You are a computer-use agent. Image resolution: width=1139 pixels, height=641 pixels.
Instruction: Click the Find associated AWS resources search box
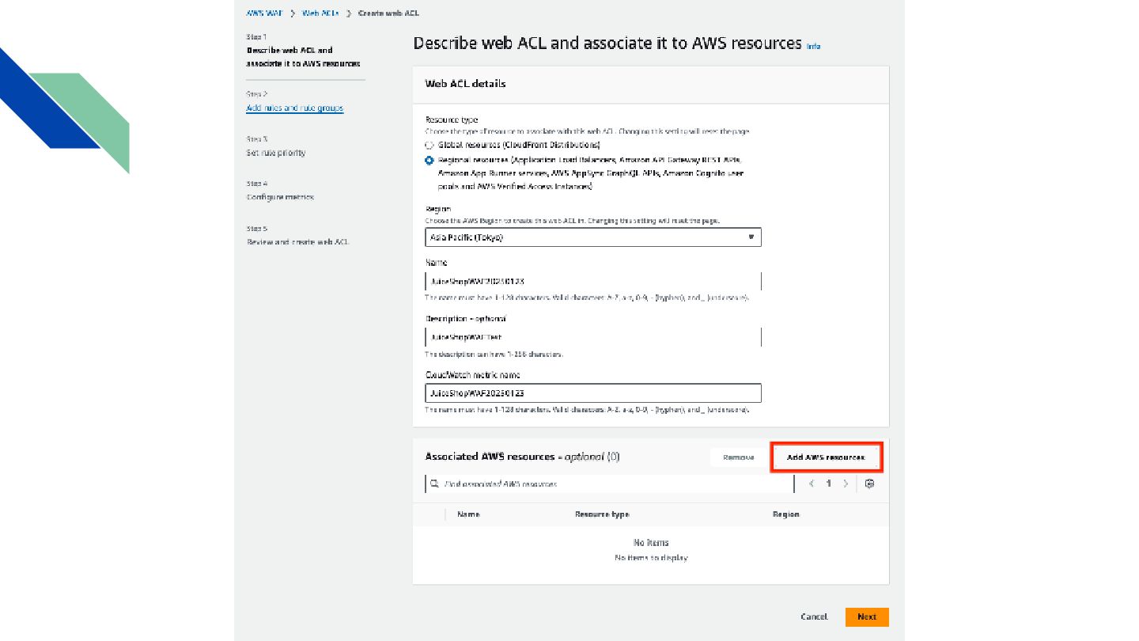point(613,484)
